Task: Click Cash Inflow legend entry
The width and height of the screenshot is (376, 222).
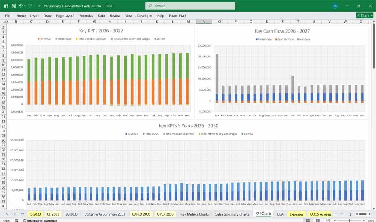Action: pos(264,39)
